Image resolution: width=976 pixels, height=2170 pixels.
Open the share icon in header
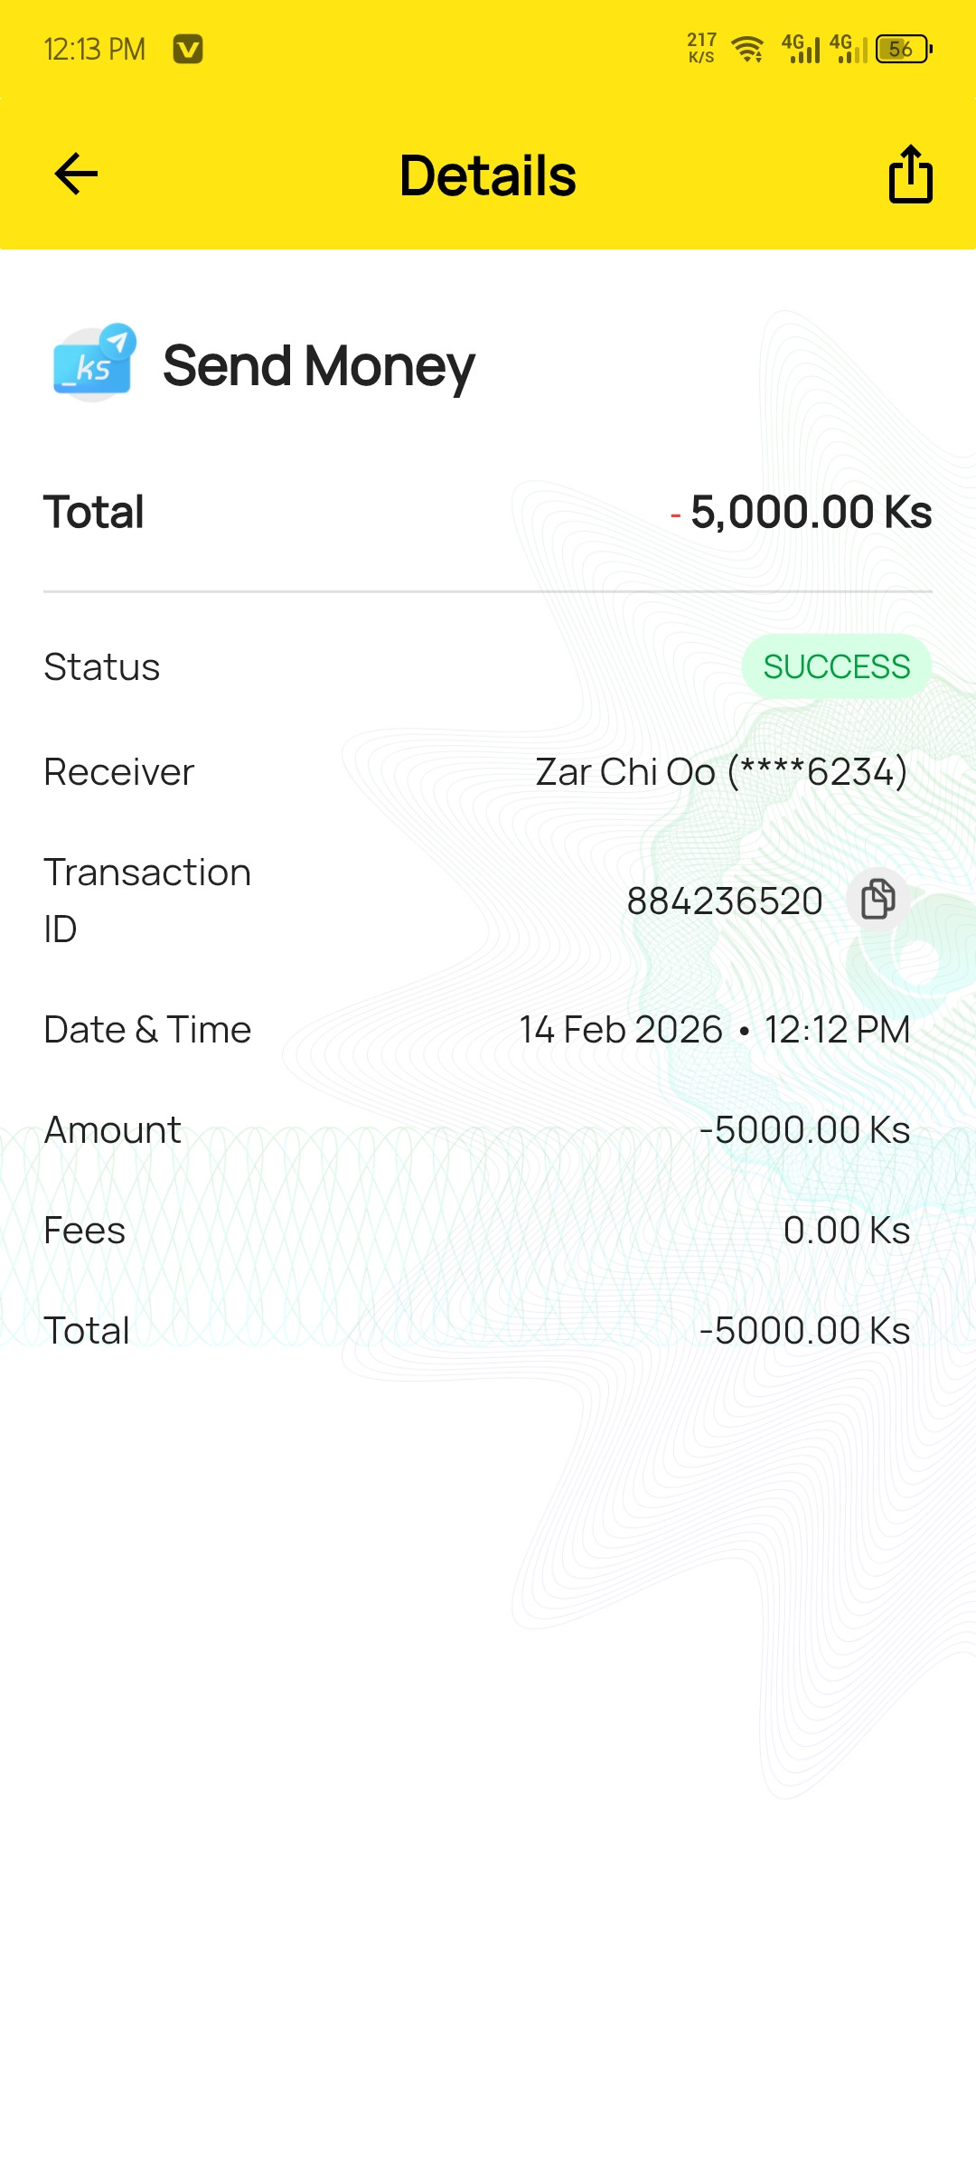click(910, 175)
